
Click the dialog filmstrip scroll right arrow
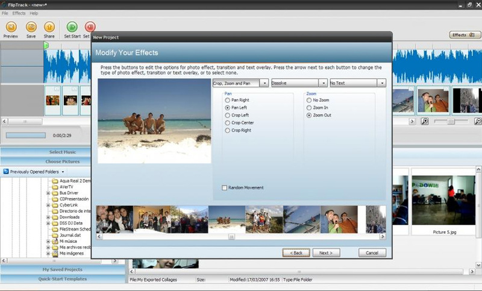click(383, 237)
